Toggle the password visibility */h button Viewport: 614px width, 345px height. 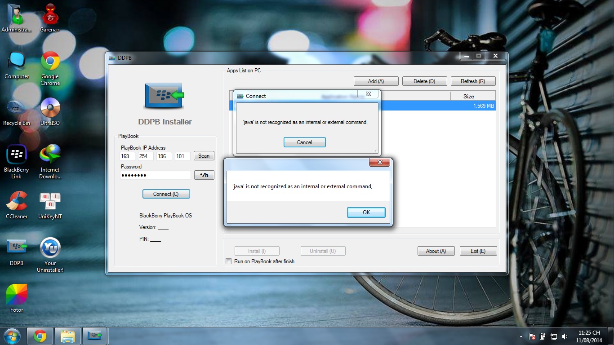click(x=204, y=175)
